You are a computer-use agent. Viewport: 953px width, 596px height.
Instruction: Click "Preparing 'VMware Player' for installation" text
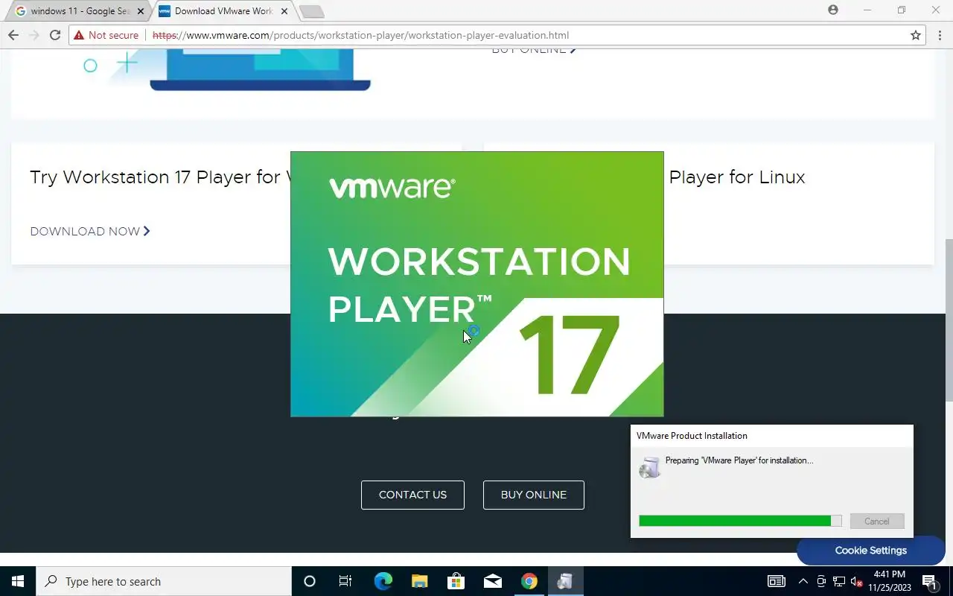pyautogui.click(x=739, y=460)
